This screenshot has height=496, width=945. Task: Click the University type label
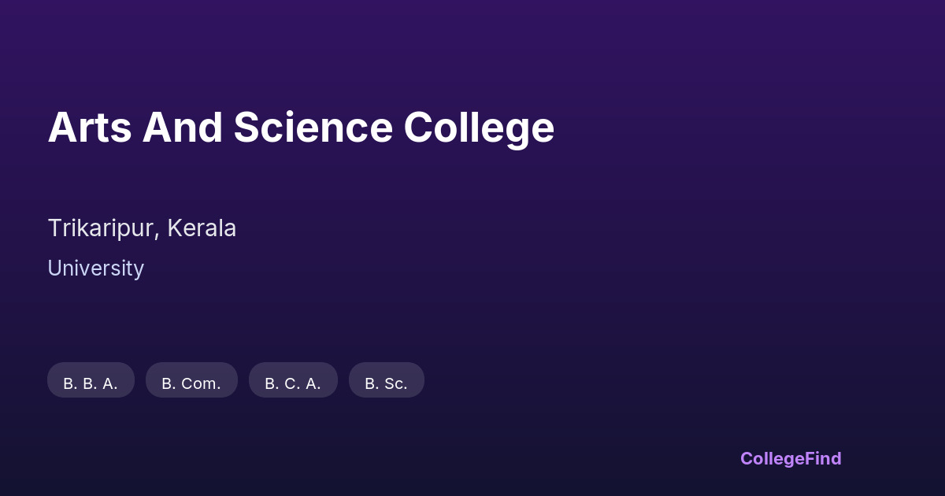[x=95, y=268]
